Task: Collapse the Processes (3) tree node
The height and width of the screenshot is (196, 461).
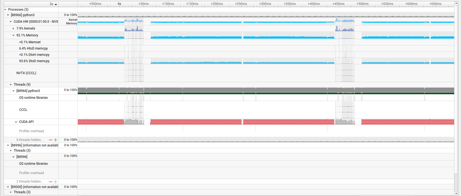Action: 5,10
